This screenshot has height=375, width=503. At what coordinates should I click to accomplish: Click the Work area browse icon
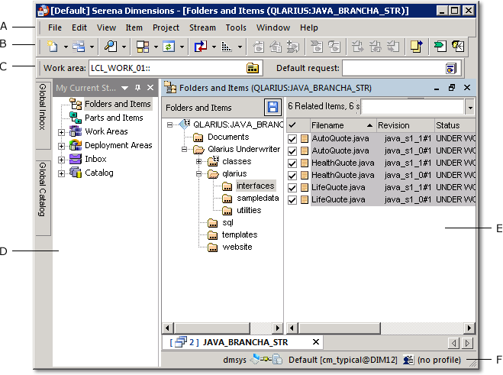pyautogui.click(x=253, y=68)
